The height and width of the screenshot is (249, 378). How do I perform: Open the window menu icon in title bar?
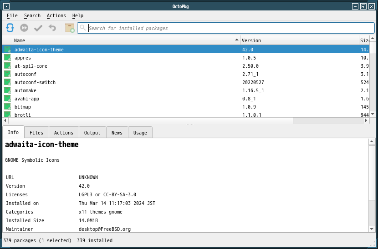click(x=6, y=6)
